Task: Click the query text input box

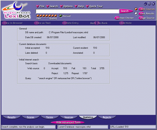Action: (77, 11)
